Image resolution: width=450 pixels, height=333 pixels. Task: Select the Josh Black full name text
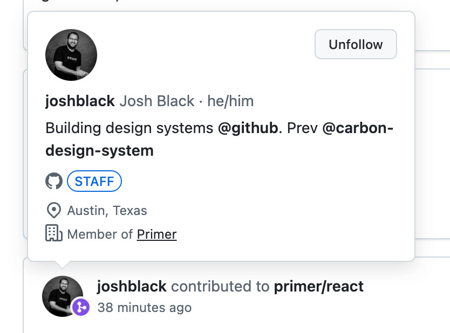click(x=157, y=101)
